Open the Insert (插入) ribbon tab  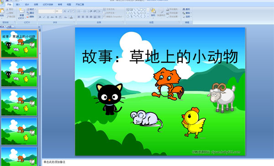pyautogui.click(x=18, y=5)
